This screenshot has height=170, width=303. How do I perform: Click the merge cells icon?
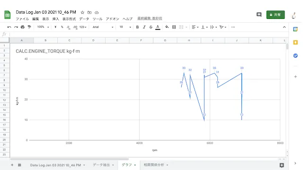coord(181,27)
